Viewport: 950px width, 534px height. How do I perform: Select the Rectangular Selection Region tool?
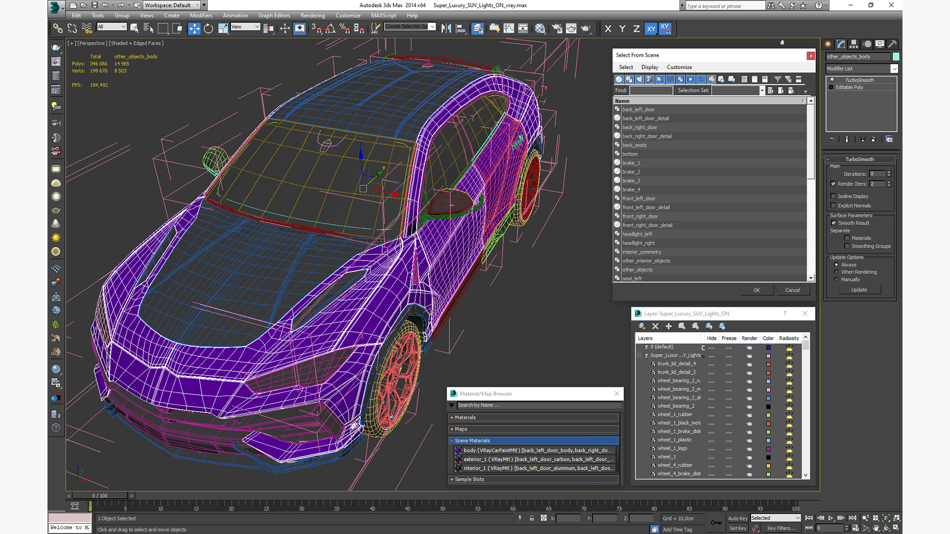point(163,29)
